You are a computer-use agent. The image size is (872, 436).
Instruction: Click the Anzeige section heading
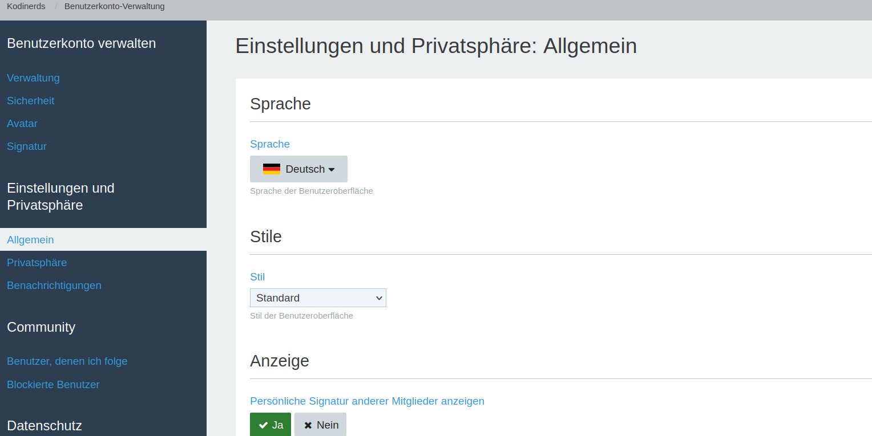280,360
